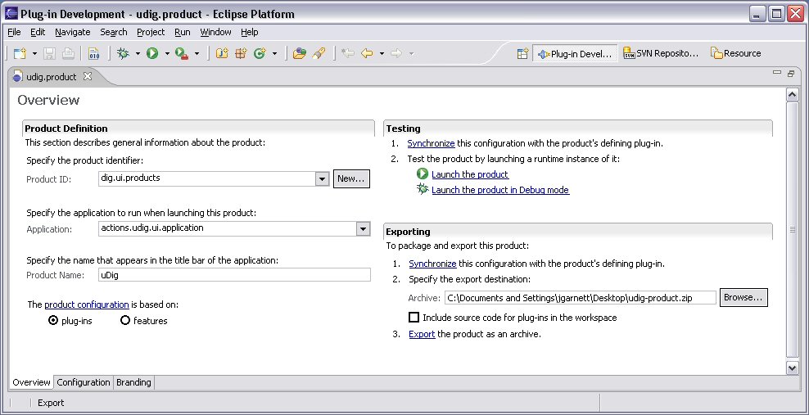Click the External Tools run icon
This screenshot has height=415, width=809.
[x=182, y=53]
